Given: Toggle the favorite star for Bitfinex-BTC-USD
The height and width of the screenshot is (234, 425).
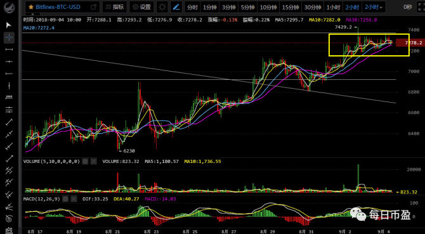Looking at the screenshot, I should pyautogui.click(x=31, y=7).
